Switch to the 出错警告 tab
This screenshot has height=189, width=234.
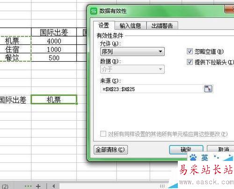(x=162, y=26)
